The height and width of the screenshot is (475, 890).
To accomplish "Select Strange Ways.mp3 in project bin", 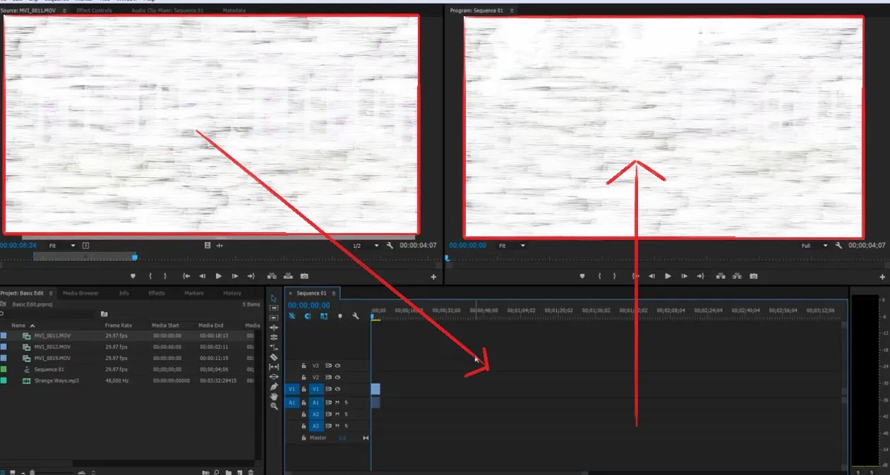I will click(56, 380).
